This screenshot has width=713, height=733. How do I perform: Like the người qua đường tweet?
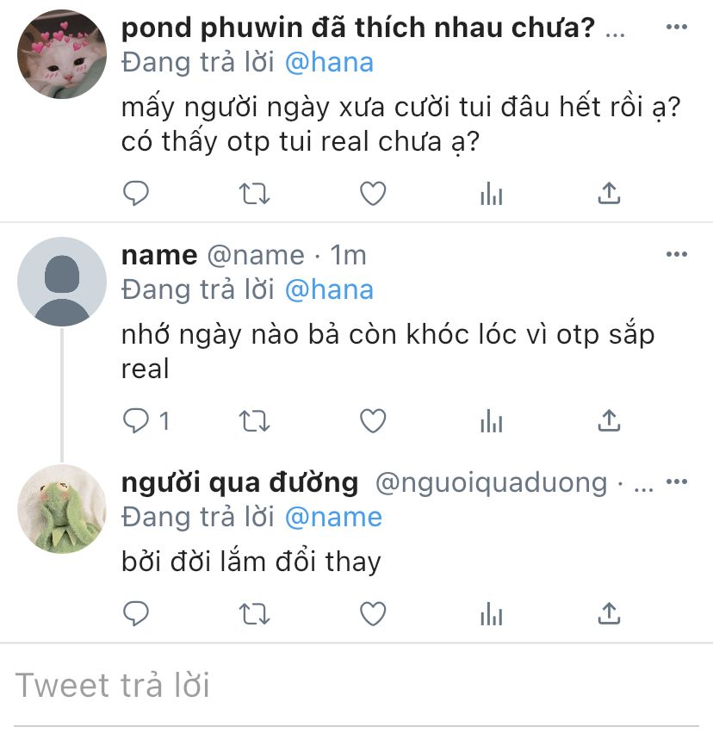point(373,613)
